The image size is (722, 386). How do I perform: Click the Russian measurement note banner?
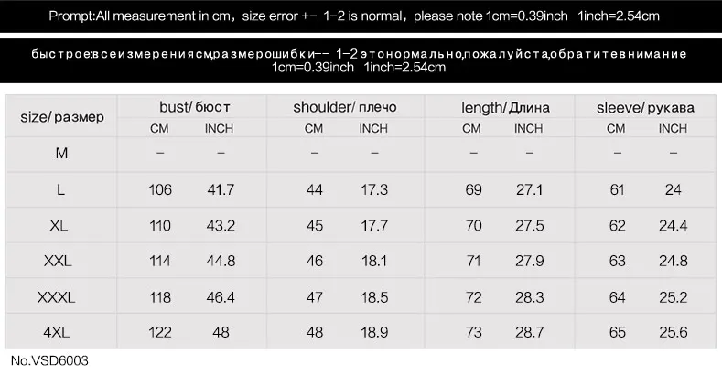(x=361, y=60)
